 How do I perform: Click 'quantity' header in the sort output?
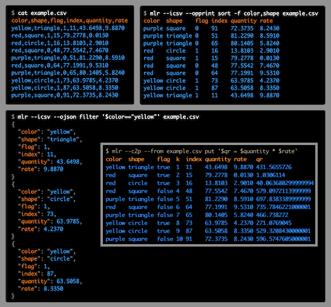[244, 21]
